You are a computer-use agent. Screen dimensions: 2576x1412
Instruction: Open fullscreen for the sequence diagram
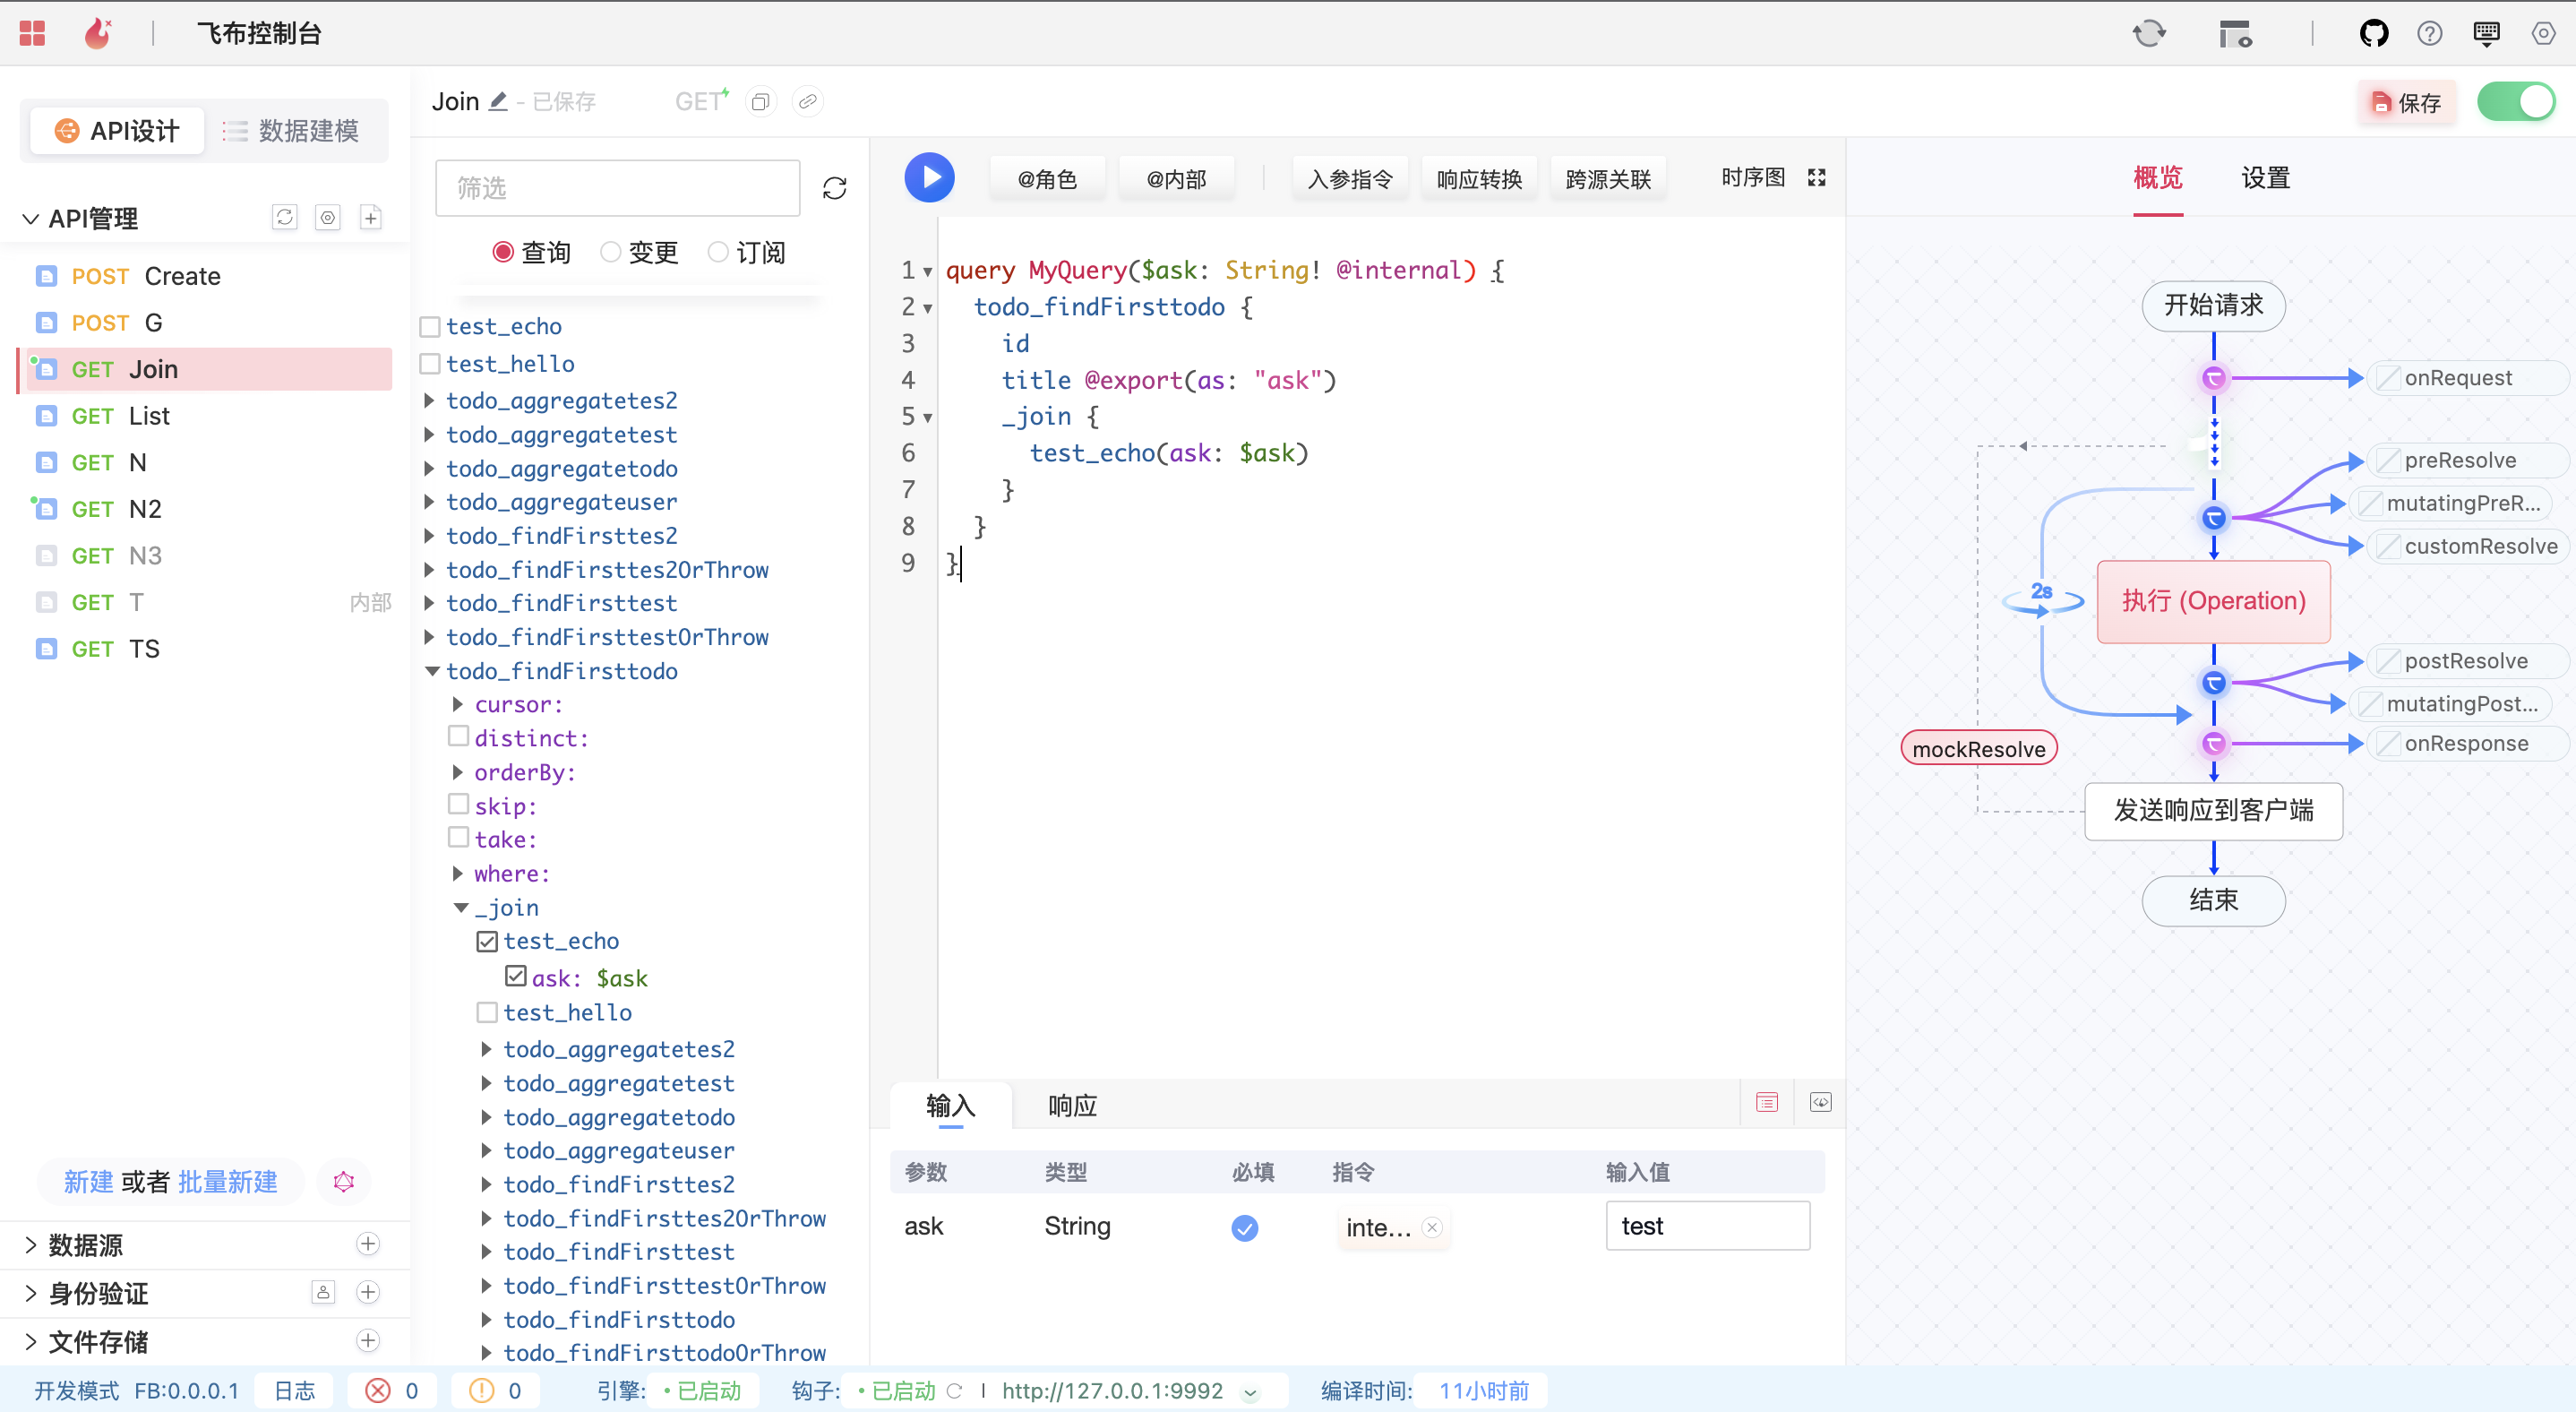tap(1816, 178)
